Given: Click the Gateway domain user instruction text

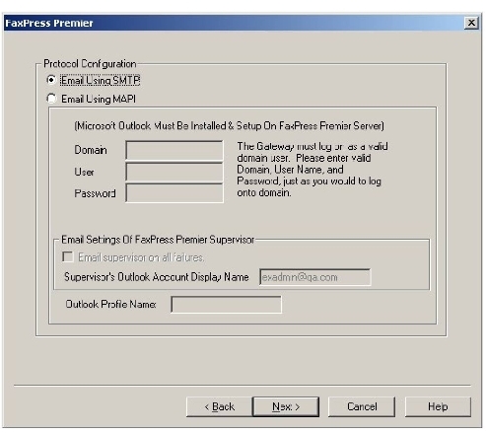Looking at the screenshot, I should [x=312, y=170].
